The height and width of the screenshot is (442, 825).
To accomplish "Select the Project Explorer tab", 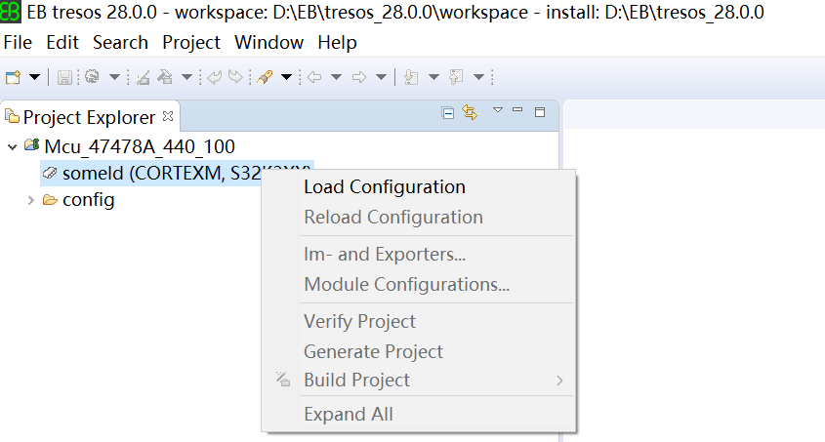I will pyautogui.click(x=90, y=117).
